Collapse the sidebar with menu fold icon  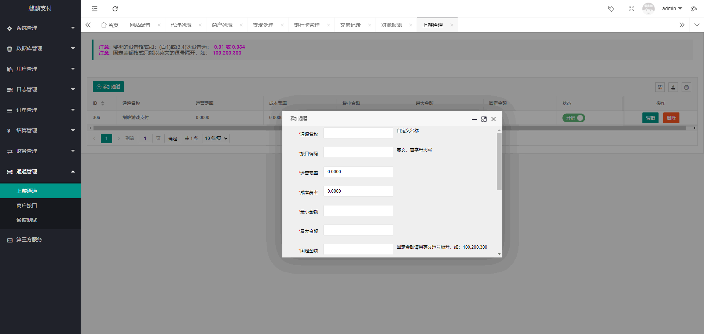(95, 9)
